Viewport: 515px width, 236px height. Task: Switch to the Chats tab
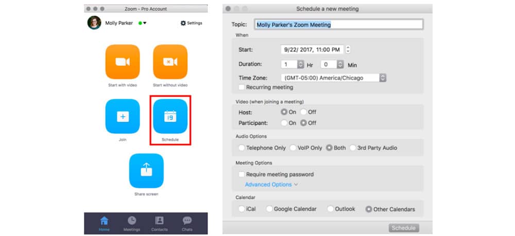point(187,224)
